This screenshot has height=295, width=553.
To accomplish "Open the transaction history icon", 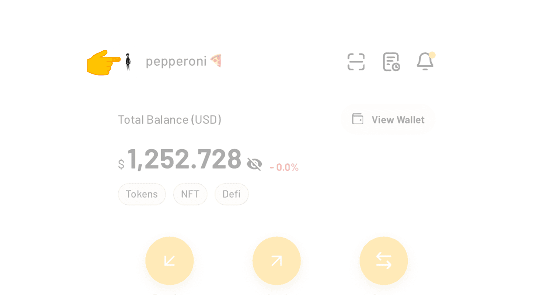I will [x=391, y=62].
